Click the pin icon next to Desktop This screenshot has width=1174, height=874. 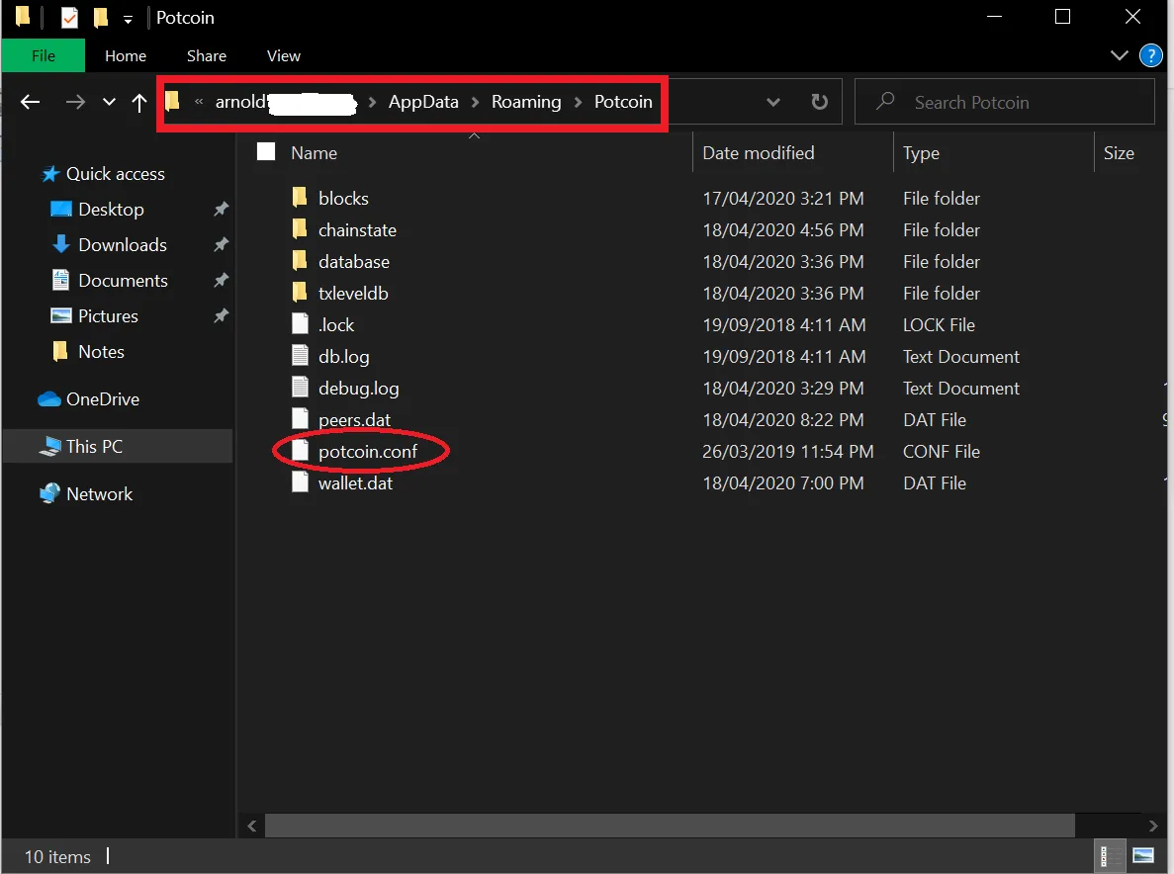pos(221,209)
